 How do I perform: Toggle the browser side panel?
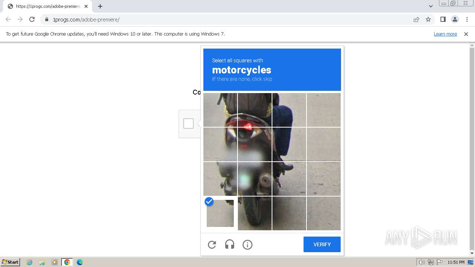pyautogui.click(x=443, y=19)
